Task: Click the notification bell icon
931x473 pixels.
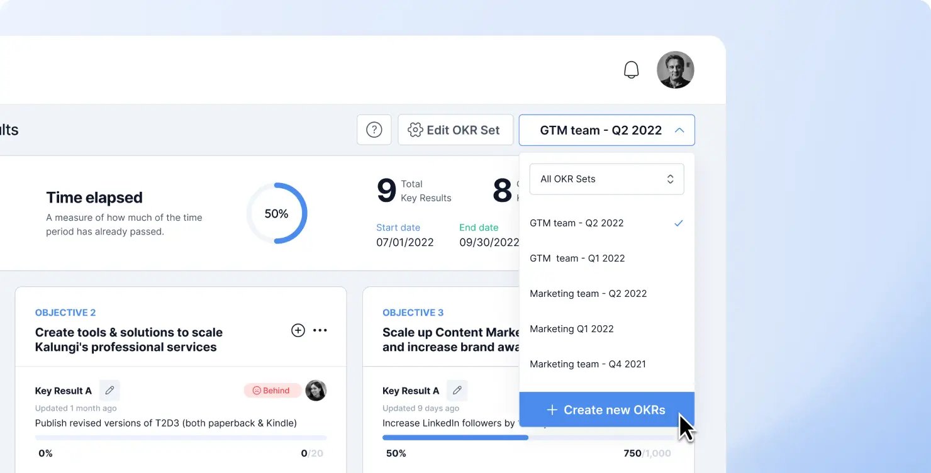Action: pyautogui.click(x=631, y=70)
